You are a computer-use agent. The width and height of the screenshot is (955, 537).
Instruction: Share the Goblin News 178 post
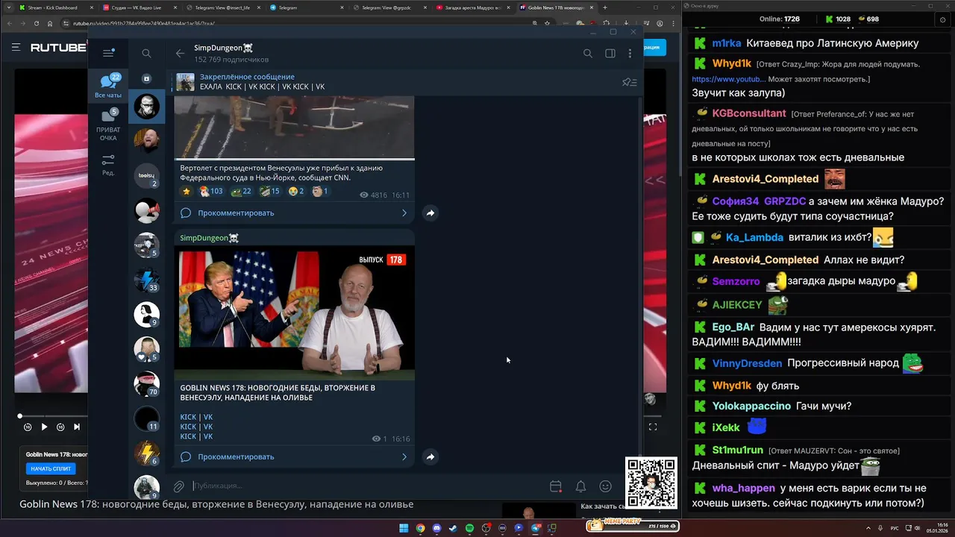tap(430, 456)
